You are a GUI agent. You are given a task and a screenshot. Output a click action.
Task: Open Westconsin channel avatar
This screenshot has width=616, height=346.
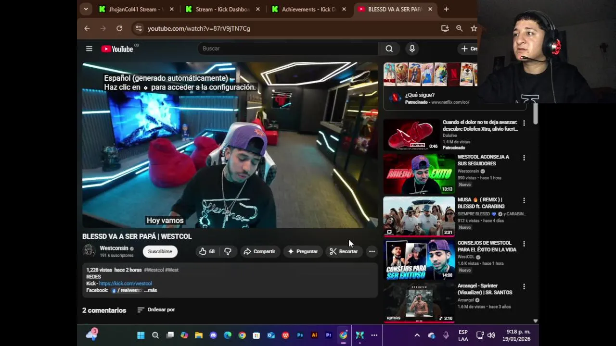[89, 251]
